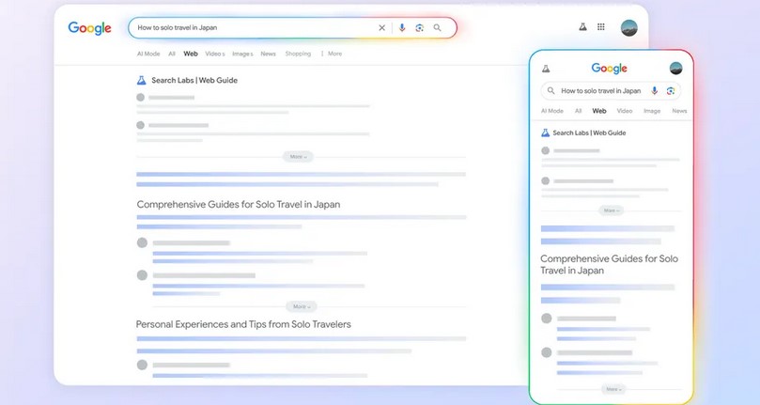Tap the magnifier icon in mobile search box
Screen dimensions: 760x405
coord(551,91)
